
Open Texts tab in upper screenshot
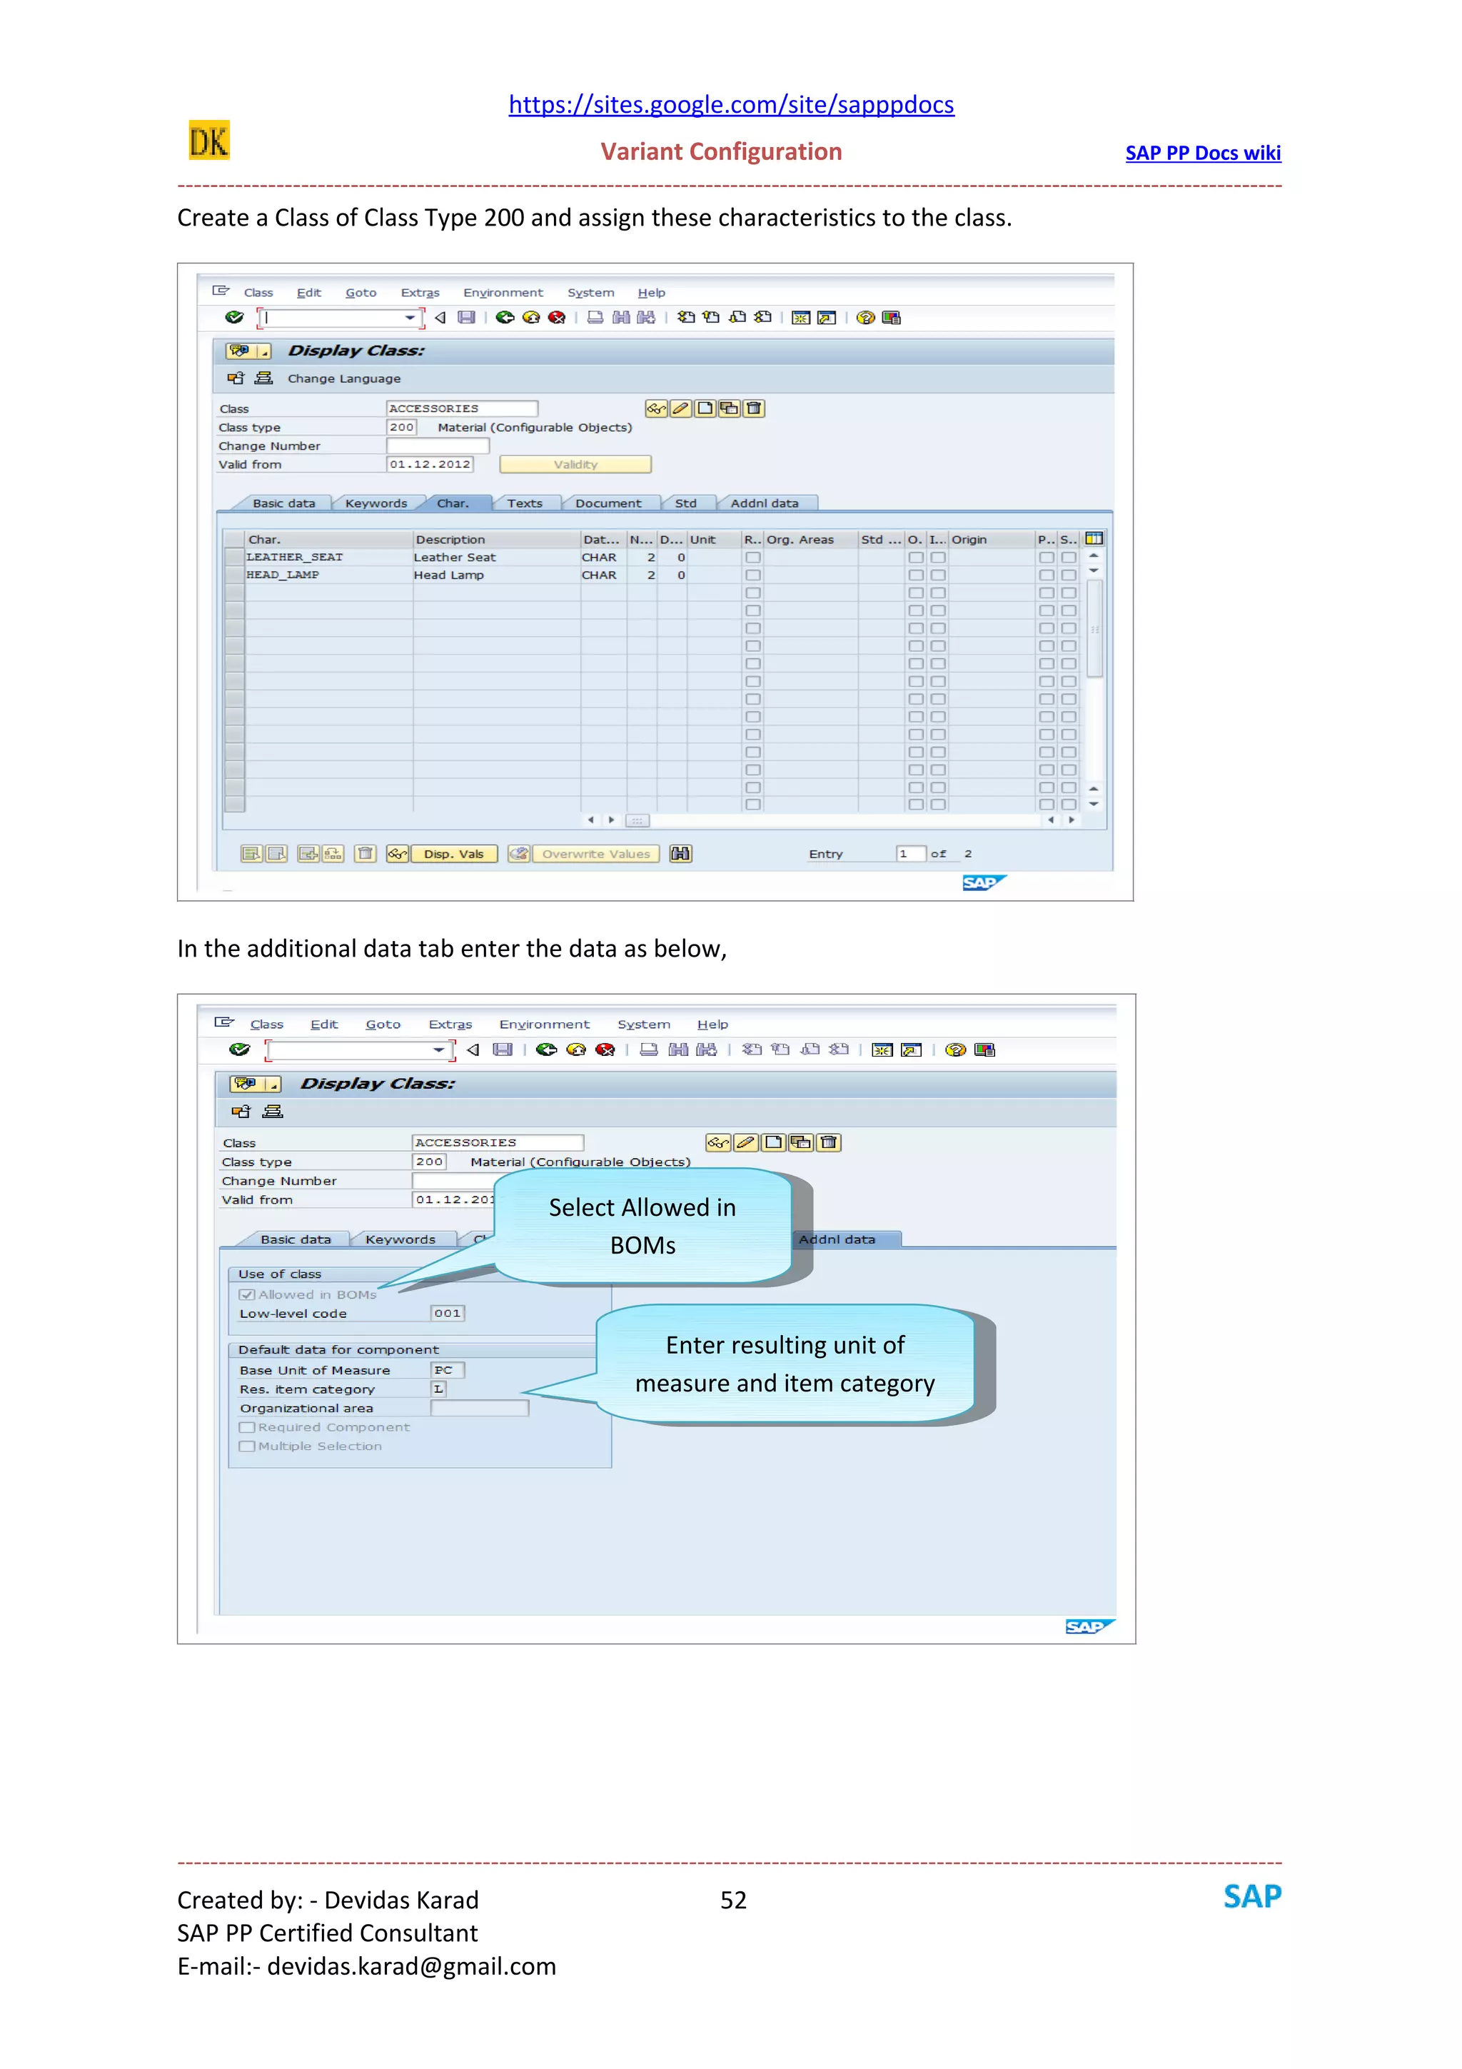525,504
